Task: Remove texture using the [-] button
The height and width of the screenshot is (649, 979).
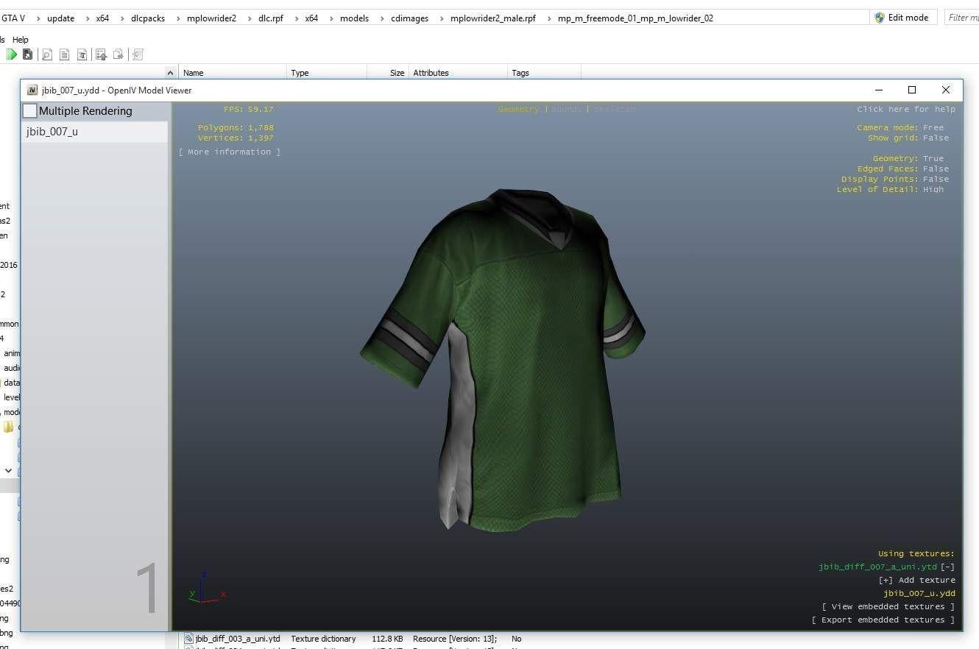Action: (x=947, y=567)
